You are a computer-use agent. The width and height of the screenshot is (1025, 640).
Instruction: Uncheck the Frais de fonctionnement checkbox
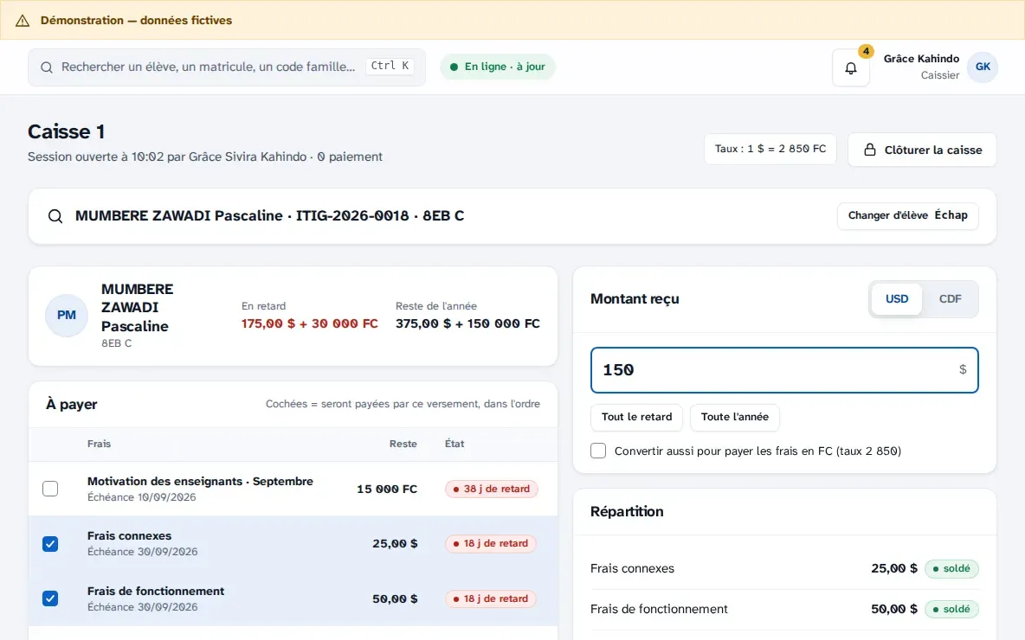pos(50,598)
